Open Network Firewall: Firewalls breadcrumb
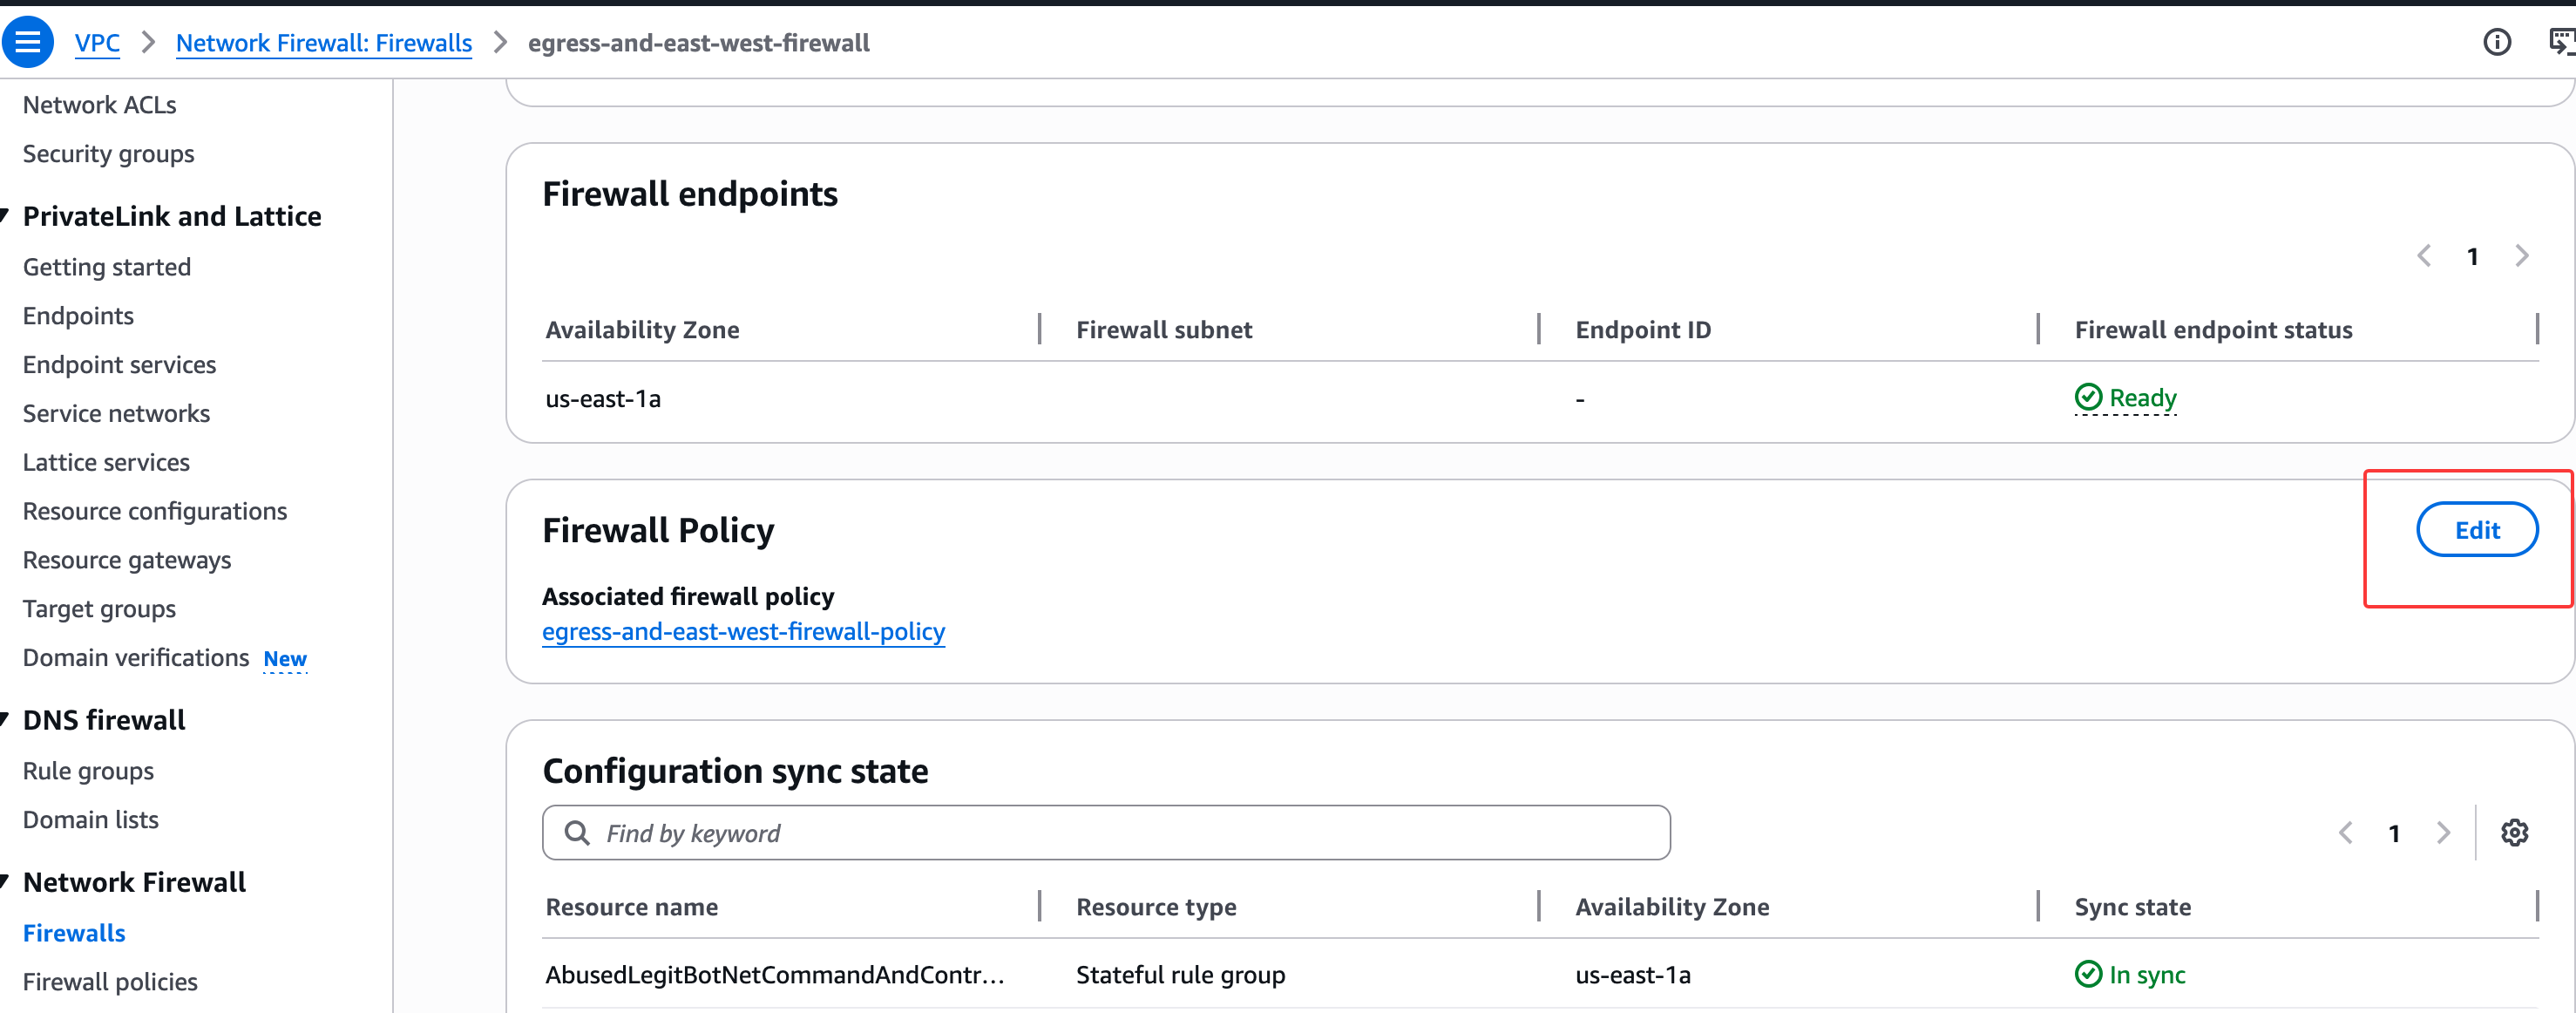 323,43
